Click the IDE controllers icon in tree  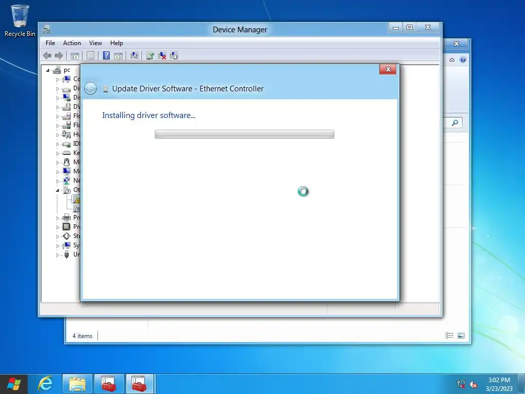tap(66, 144)
